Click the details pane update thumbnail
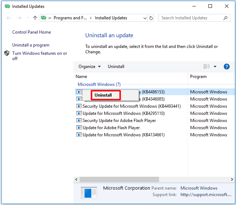The height and width of the screenshot is (205, 236). point(89,193)
